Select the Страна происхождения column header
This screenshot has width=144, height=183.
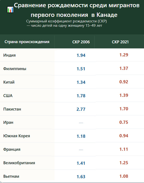coord(27,42)
